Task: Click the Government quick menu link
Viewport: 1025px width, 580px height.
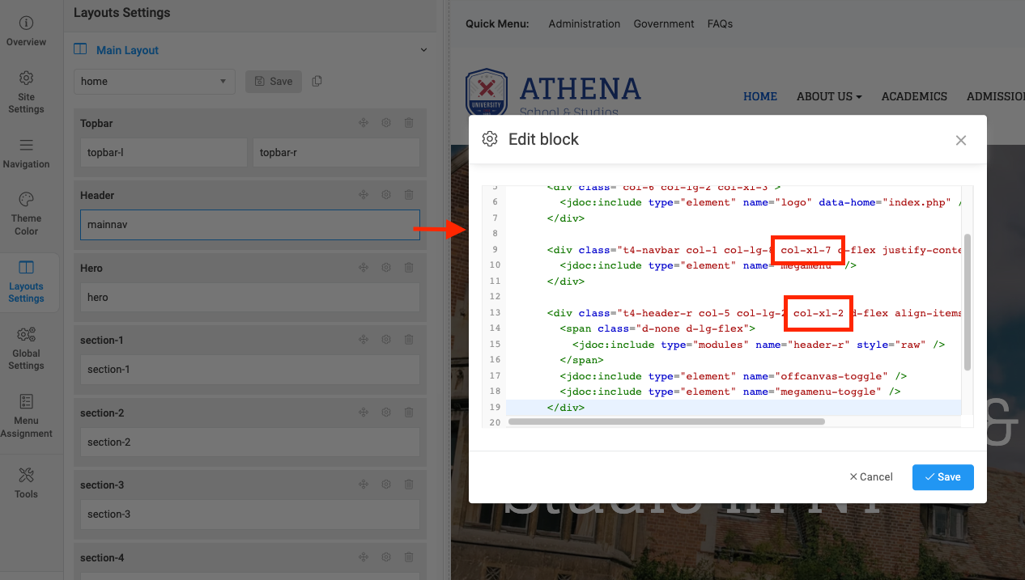Action: tap(663, 23)
